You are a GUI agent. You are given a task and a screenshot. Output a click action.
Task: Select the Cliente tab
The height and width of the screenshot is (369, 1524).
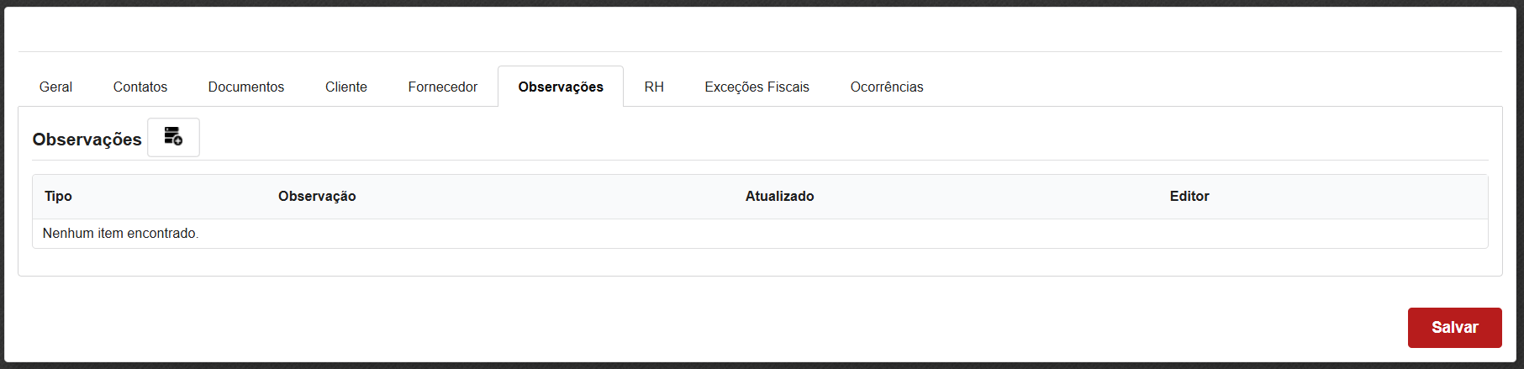(x=346, y=87)
